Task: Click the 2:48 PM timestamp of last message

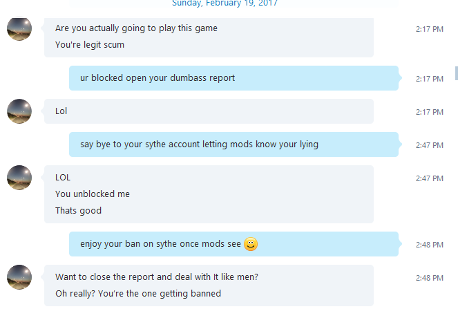Action: 430,278
